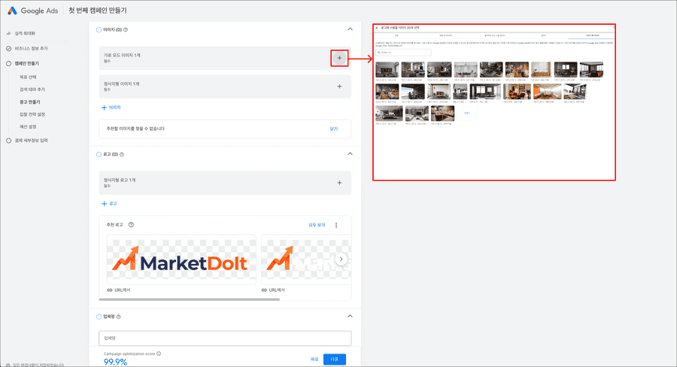Click the blue 다음 button
The image size is (677, 367).
[x=335, y=359]
